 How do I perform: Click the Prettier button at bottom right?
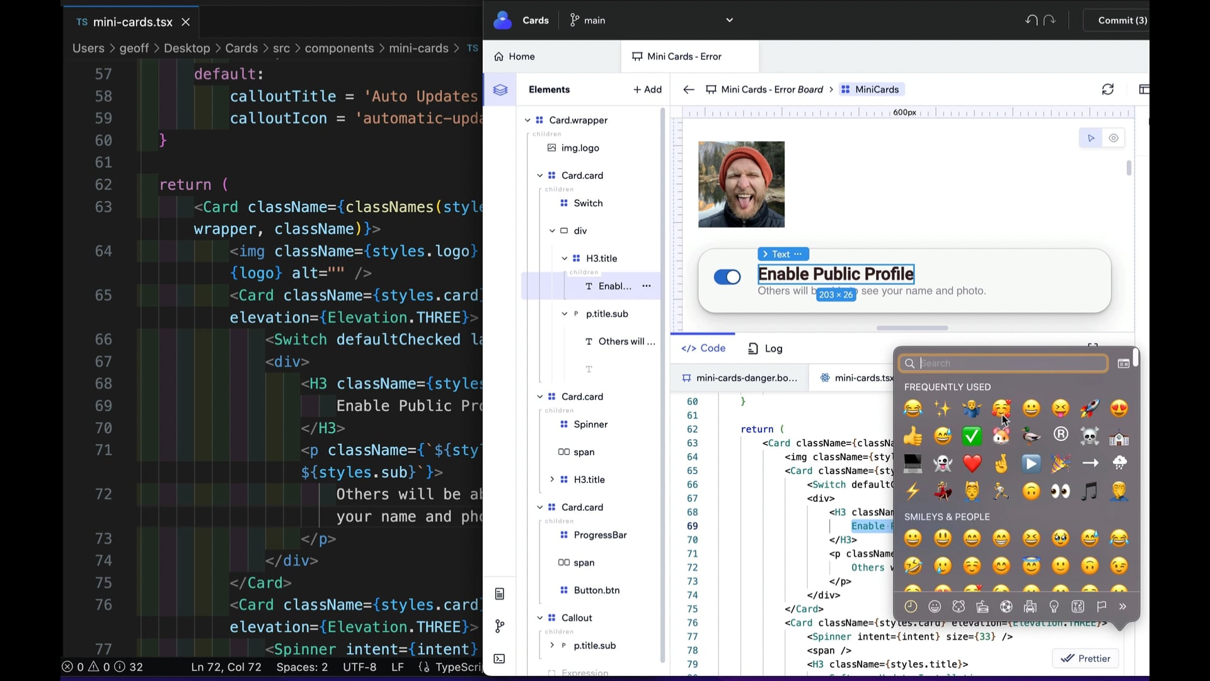tap(1086, 658)
